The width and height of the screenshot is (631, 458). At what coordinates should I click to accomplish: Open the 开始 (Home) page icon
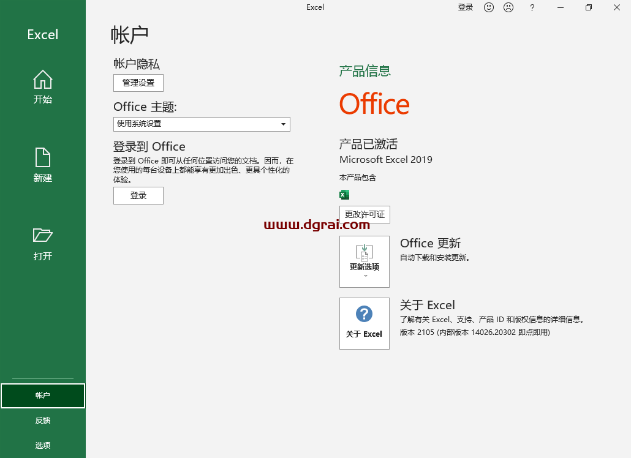click(43, 80)
